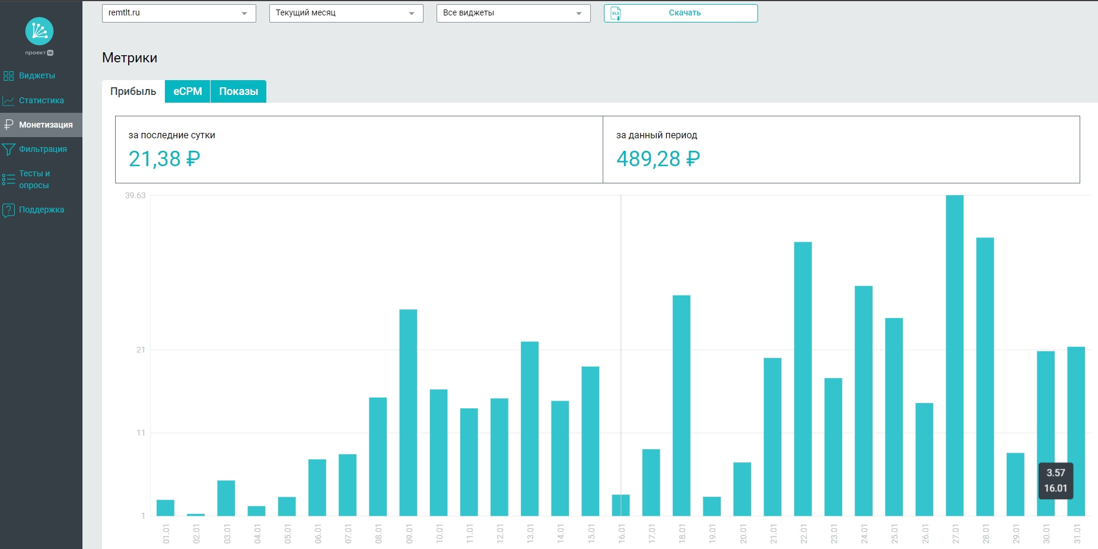Open the Все виджеты dropdown
The height and width of the screenshot is (549, 1098).
[513, 13]
